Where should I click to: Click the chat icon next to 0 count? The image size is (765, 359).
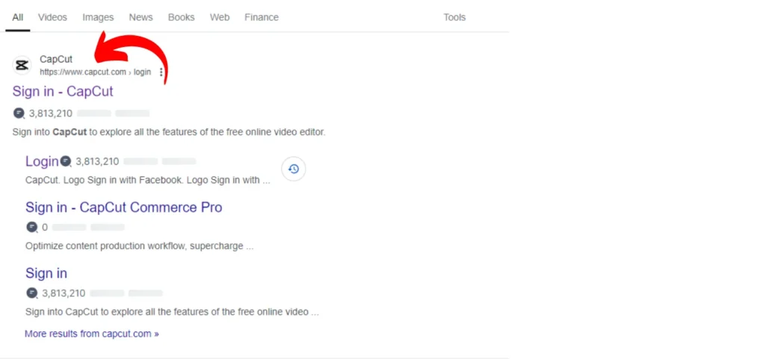[x=31, y=227]
